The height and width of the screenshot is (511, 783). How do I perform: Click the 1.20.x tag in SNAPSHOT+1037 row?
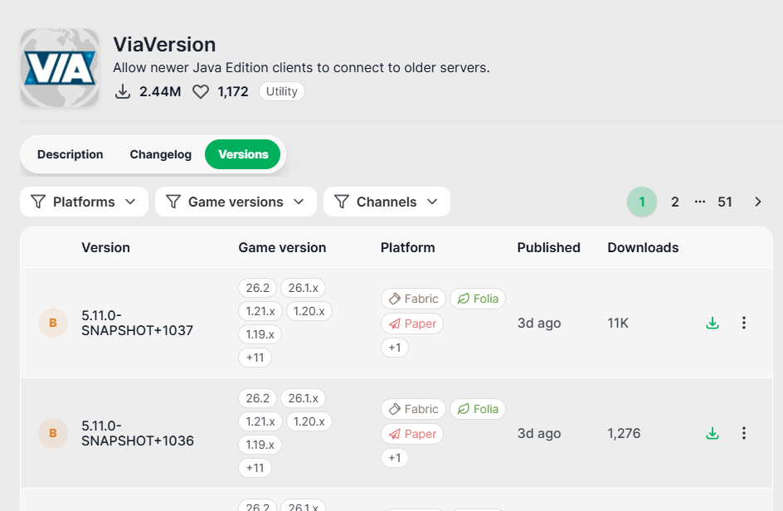[309, 311]
